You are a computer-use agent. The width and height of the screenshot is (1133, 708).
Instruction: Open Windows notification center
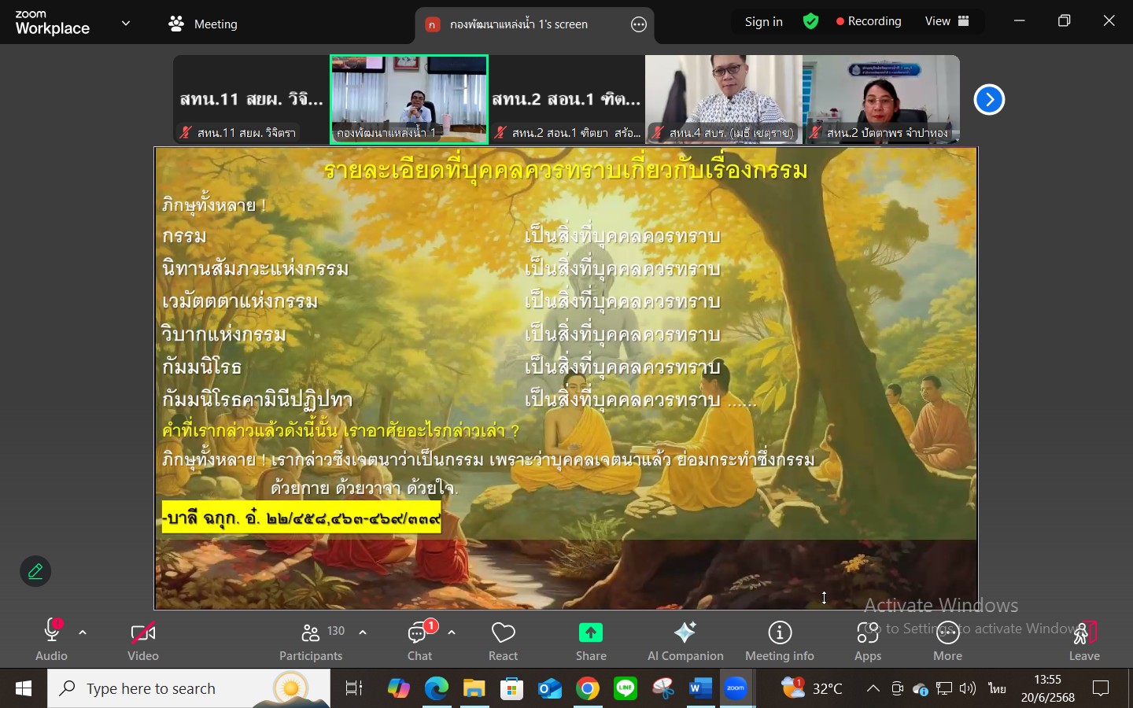(1102, 689)
